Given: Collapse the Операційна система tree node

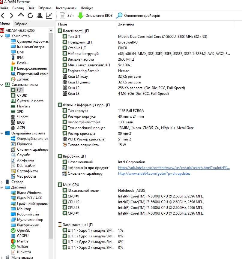Looking at the screenshot, I should (2, 133).
